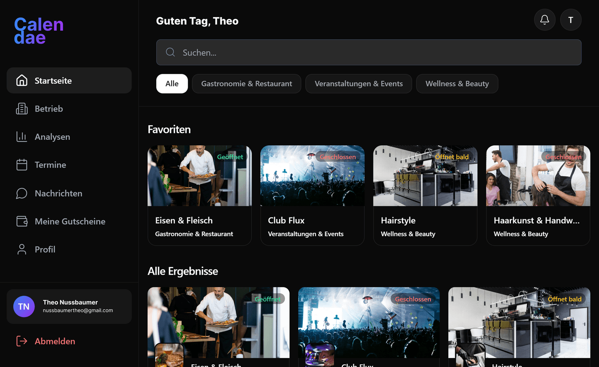Screen dimensions: 599x367
Task: Switch to the Nachrichten section
Action: pyautogui.click(x=59, y=193)
